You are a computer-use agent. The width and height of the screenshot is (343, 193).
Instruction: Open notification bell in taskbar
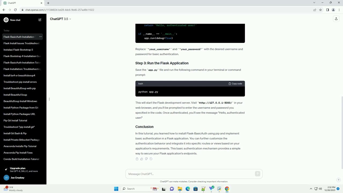pyautogui.click(x=338, y=189)
